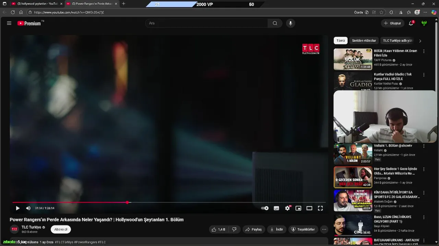This screenshot has height=246, width=439.
Task: Open the split screen icon in address bar
Action: pyautogui.click(x=374, y=12)
